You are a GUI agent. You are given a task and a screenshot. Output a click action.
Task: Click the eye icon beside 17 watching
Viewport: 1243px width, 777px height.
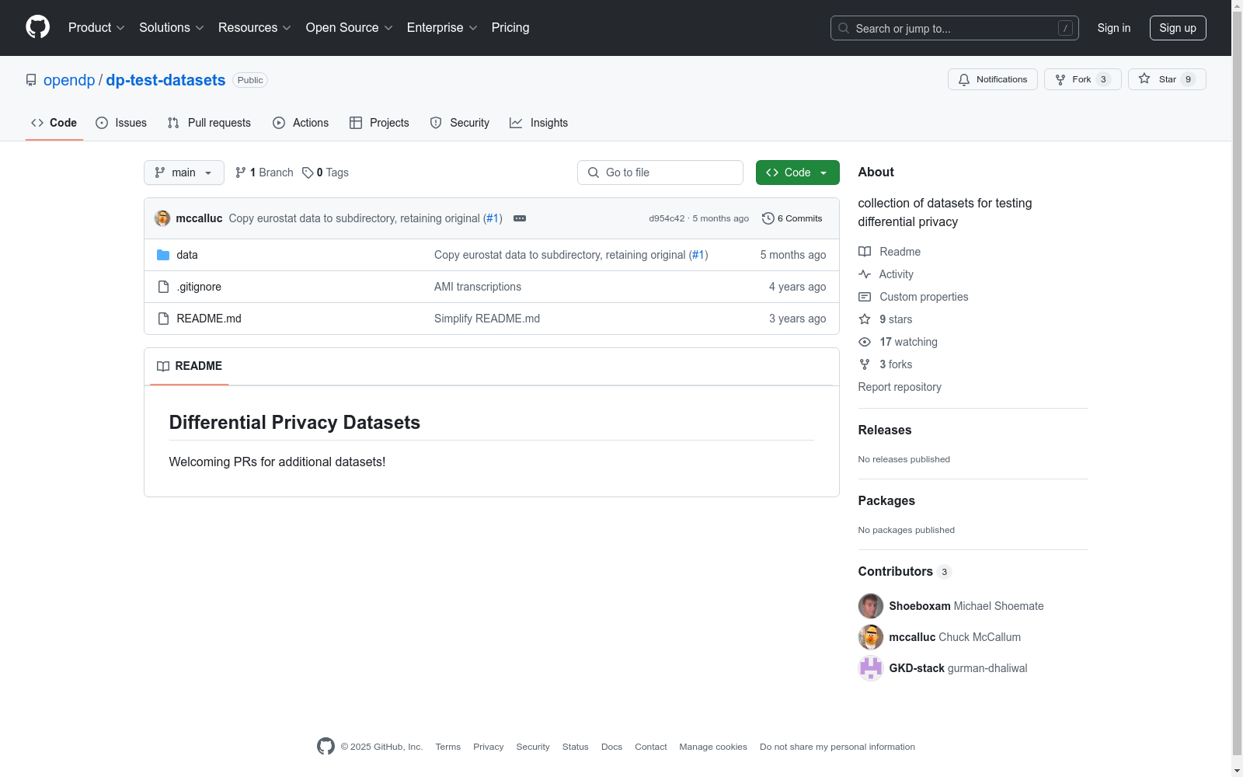point(865,342)
